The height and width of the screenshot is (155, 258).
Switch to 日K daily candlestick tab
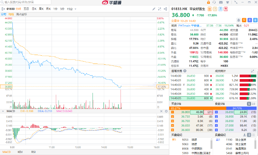[x=34, y=9]
